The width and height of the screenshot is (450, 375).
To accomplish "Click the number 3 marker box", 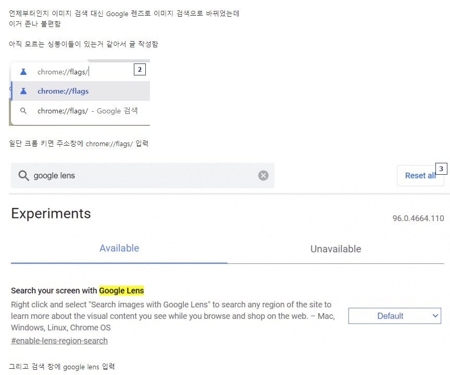I will coord(441,169).
